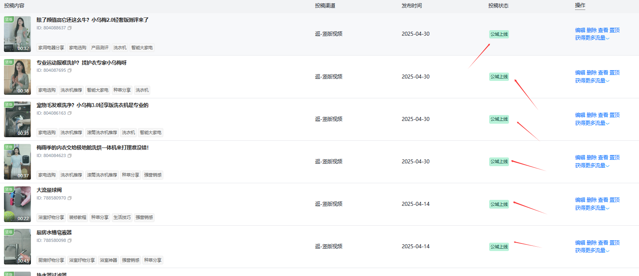Open 获得更多流量 dropdown for 厨房水槽皂液器
639x276 pixels.
(592, 251)
